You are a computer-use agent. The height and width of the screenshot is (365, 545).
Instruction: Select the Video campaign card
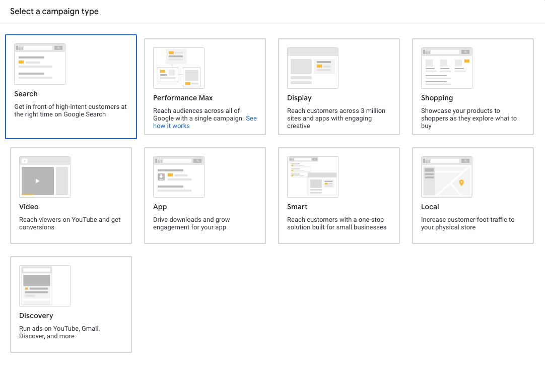tap(71, 195)
